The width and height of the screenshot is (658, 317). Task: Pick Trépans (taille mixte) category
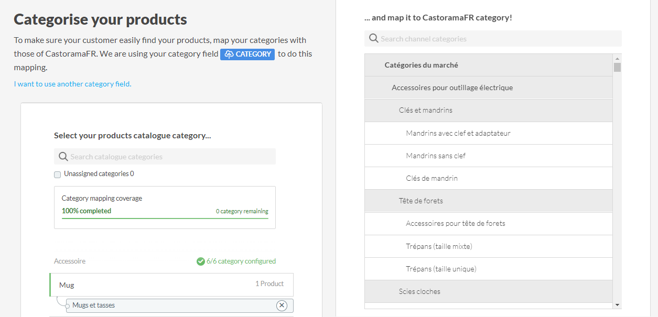(439, 246)
